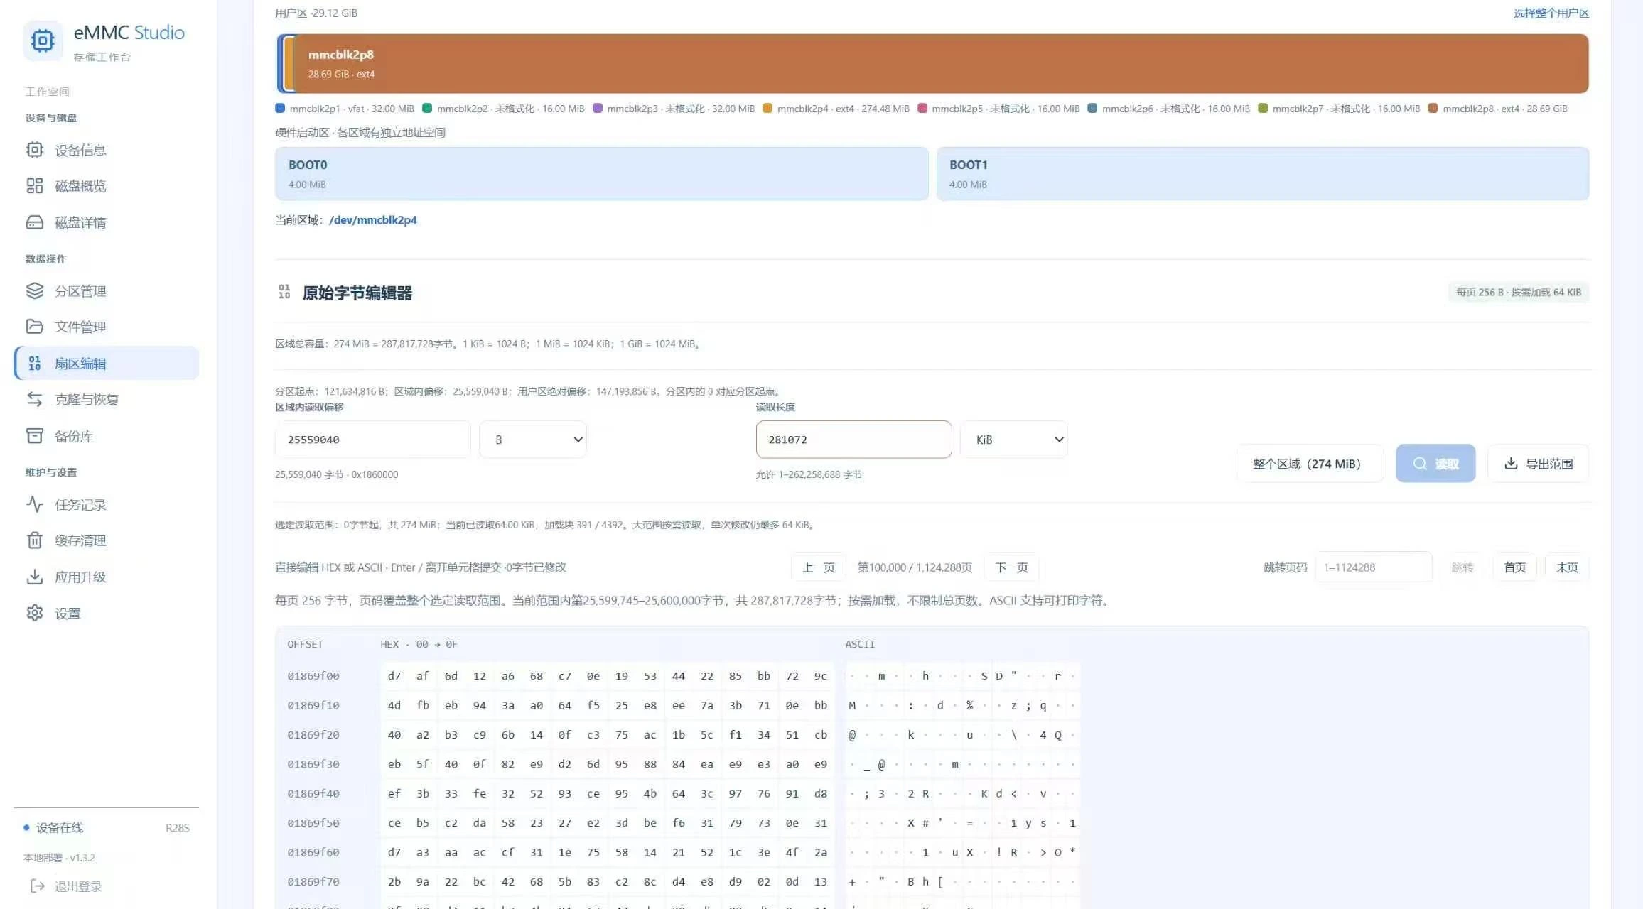The height and width of the screenshot is (909, 1643).
Task: Click the 上一页 button
Action: [818, 567]
